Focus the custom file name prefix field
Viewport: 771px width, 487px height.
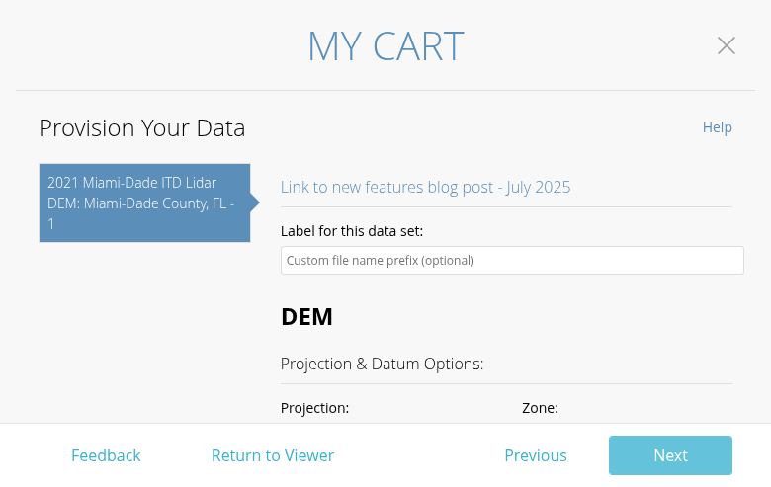click(x=512, y=261)
